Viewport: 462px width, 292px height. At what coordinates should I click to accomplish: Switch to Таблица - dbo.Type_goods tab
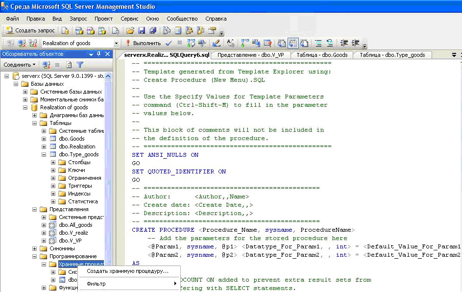392,55
